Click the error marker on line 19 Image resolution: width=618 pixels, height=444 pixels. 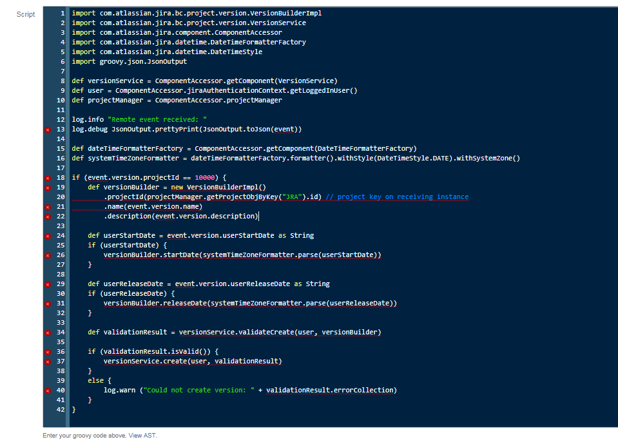click(x=48, y=188)
